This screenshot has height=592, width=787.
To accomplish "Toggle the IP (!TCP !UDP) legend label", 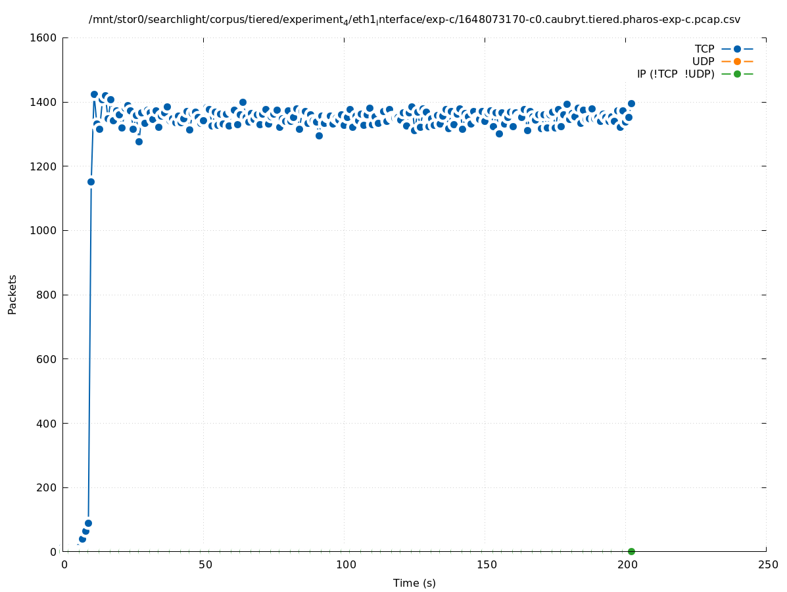I will [675, 74].
